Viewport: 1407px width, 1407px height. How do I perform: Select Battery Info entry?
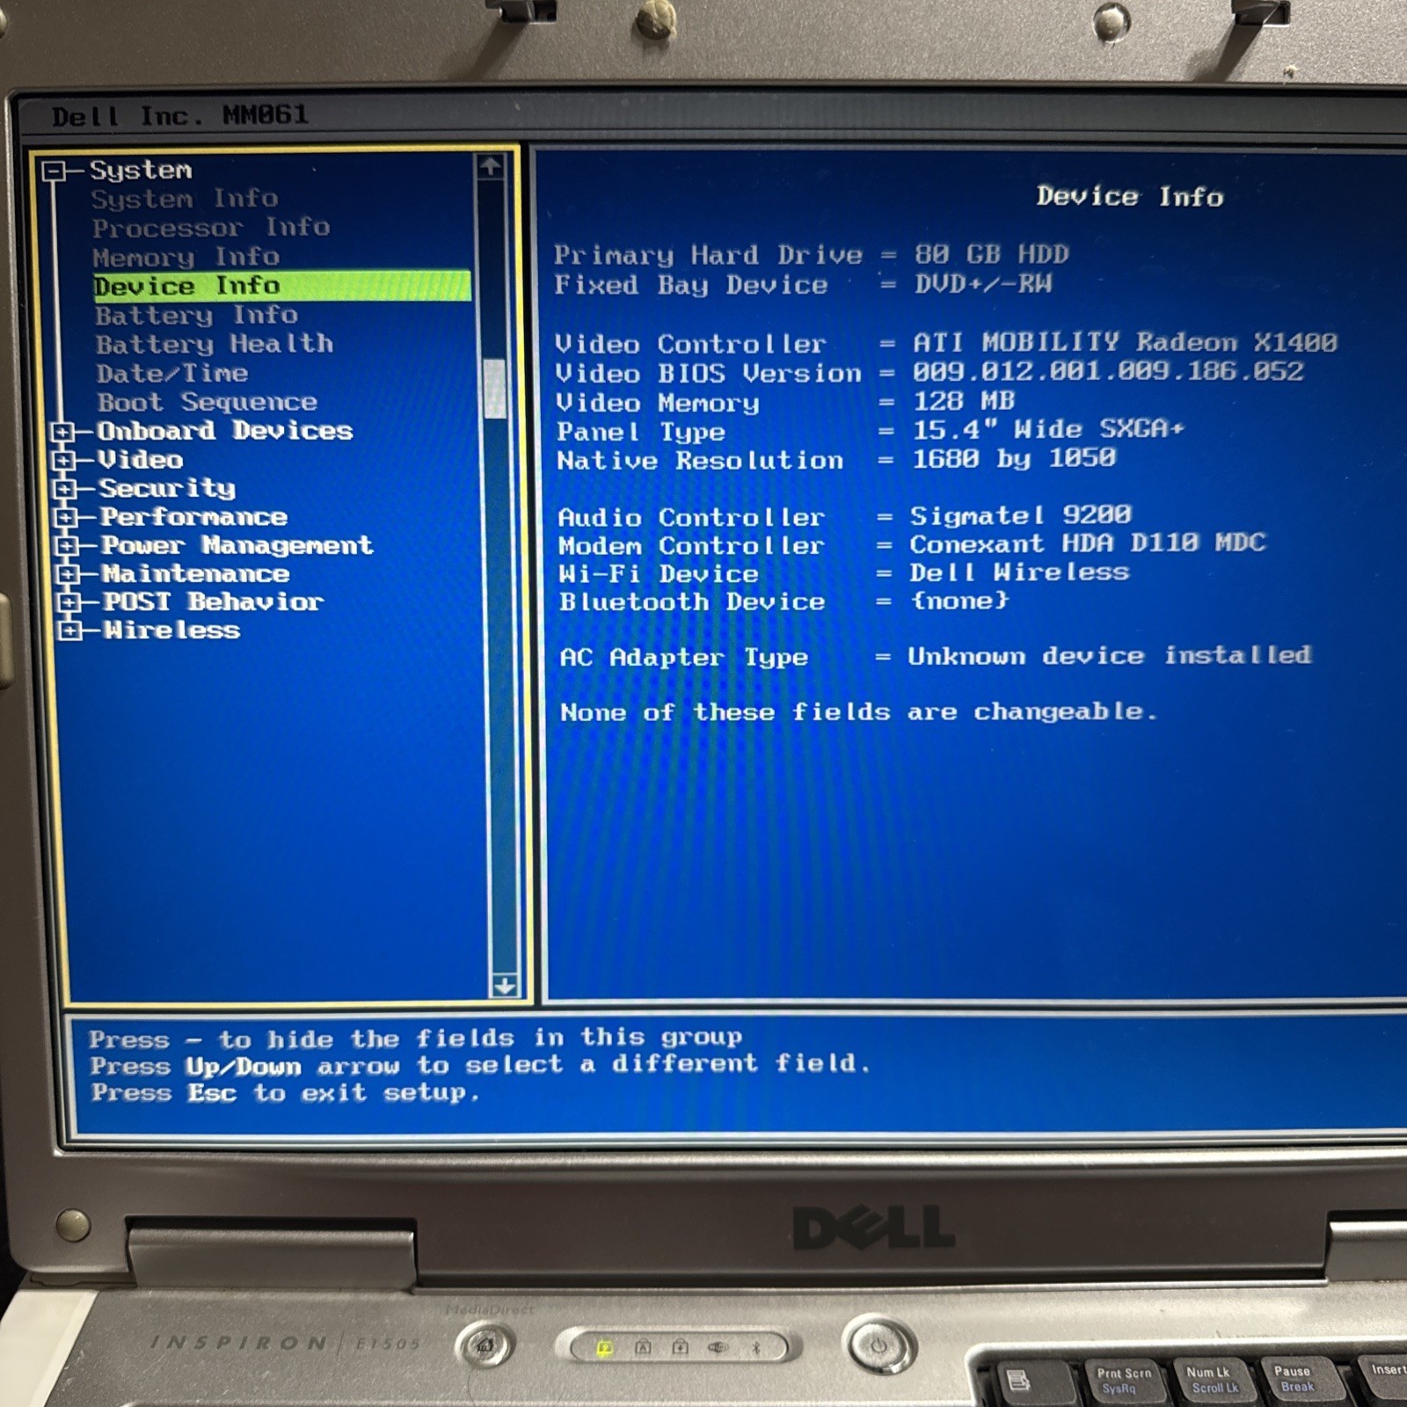click(197, 315)
